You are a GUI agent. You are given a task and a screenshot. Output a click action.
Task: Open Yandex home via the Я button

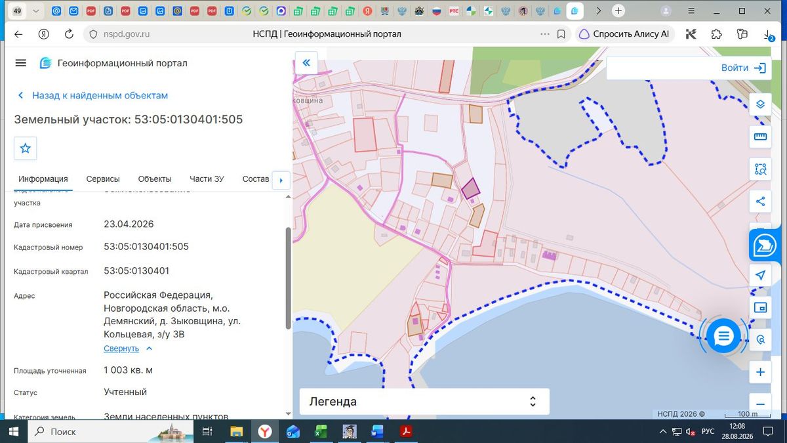[x=44, y=34]
